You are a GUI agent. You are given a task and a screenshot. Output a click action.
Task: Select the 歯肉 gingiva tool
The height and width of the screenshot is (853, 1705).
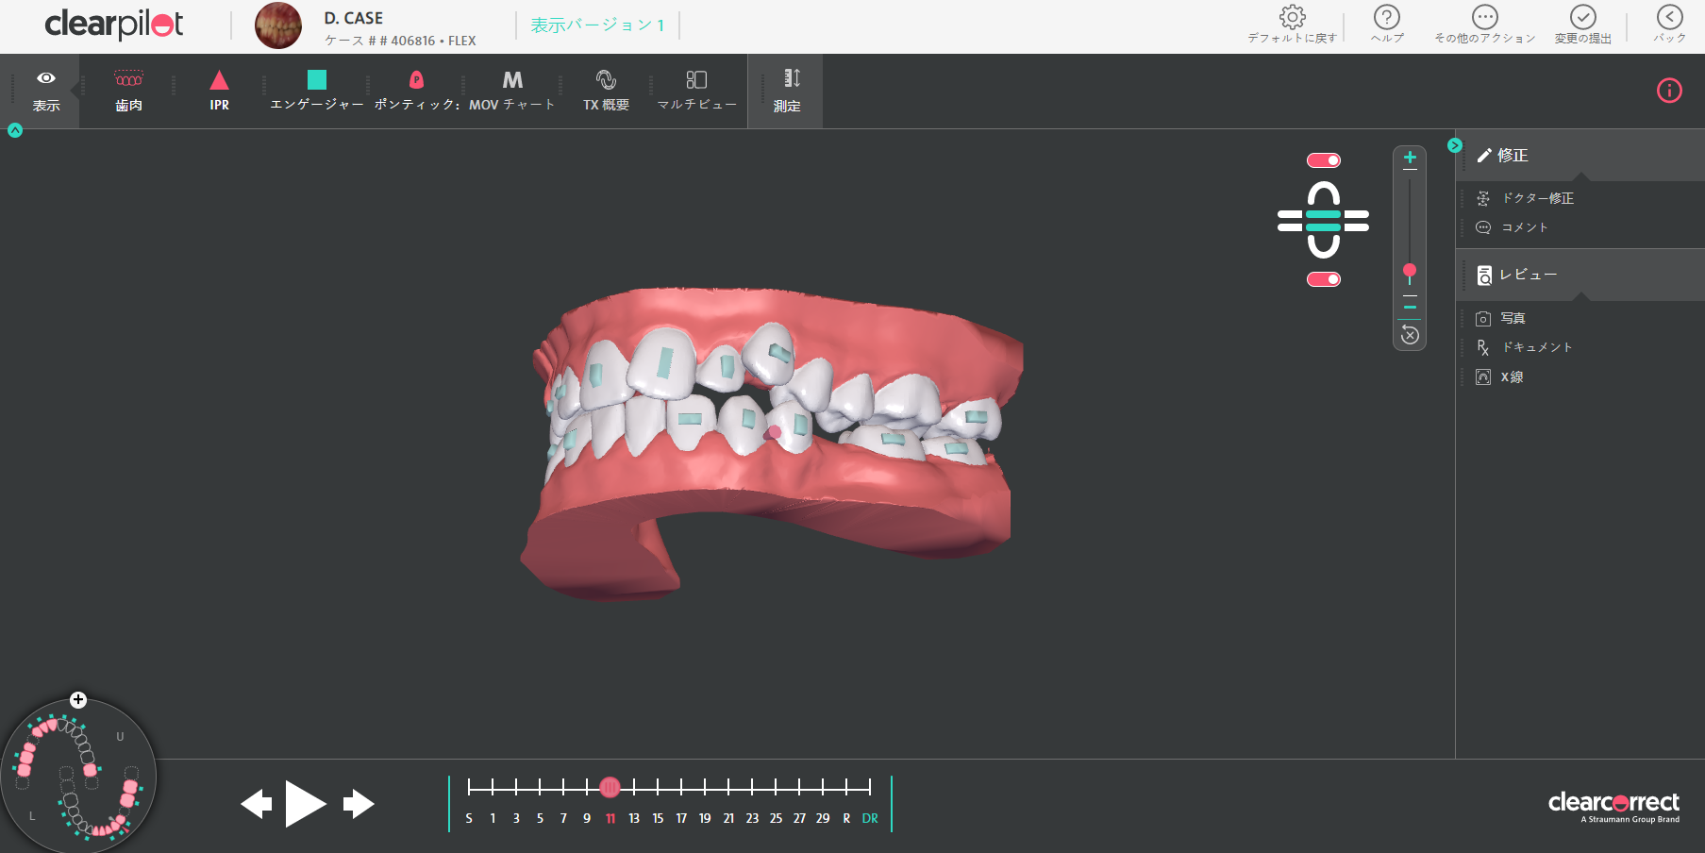click(128, 91)
